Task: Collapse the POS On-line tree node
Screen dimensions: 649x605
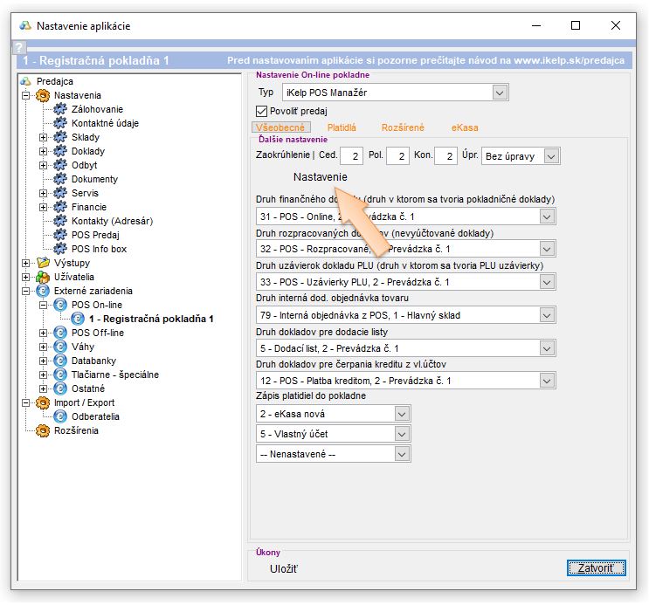Action: point(43,305)
